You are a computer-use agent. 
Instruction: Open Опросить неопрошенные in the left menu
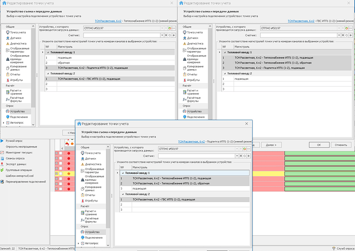(x=21, y=147)
